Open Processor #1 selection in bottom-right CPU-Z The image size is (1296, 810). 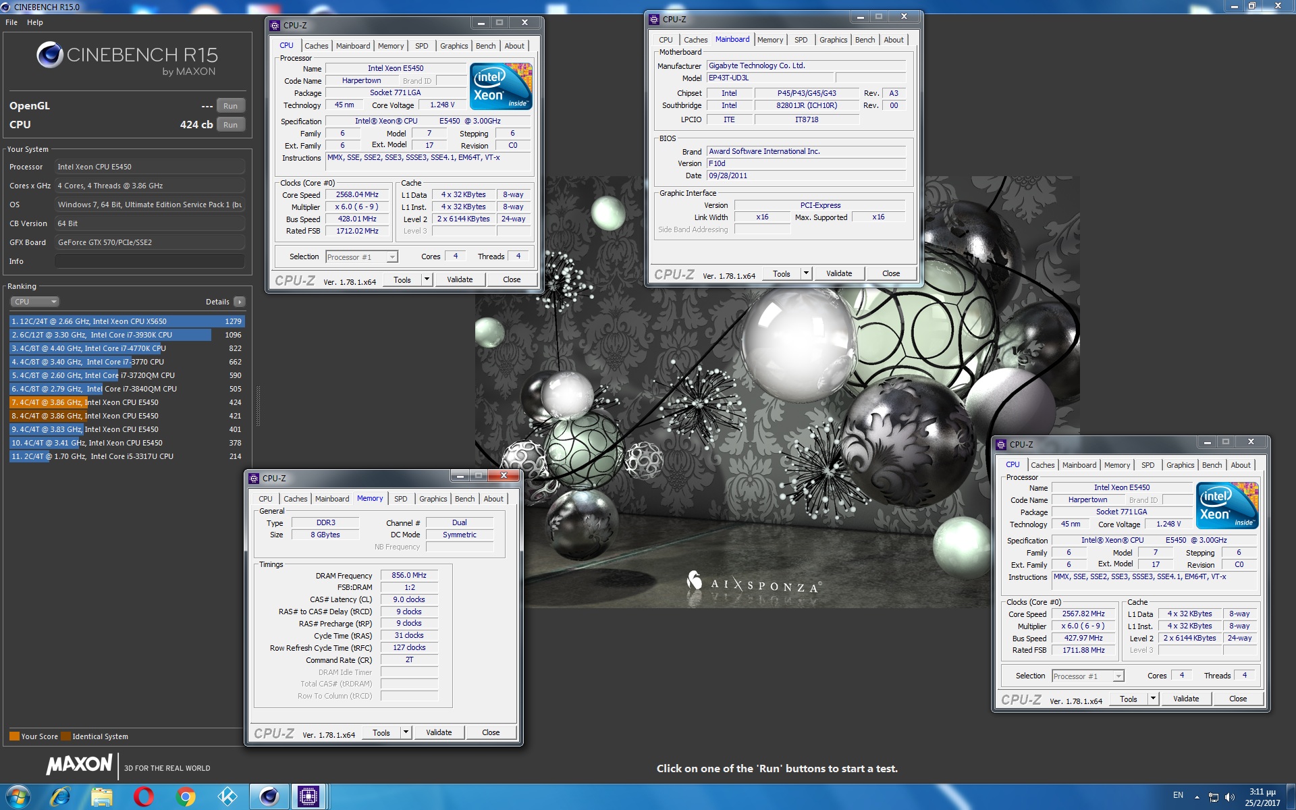[x=1087, y=676]
